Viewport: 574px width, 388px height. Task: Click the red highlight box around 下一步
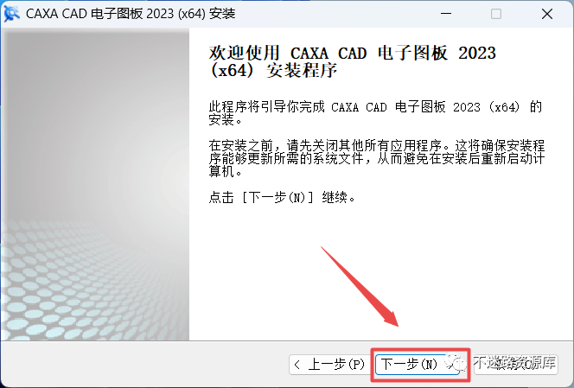(x=420, y=365)
